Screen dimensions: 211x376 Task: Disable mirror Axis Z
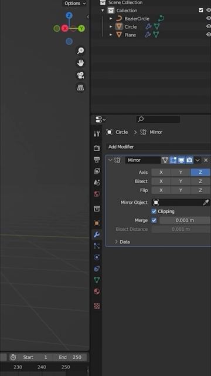click(x=200, y=172)
